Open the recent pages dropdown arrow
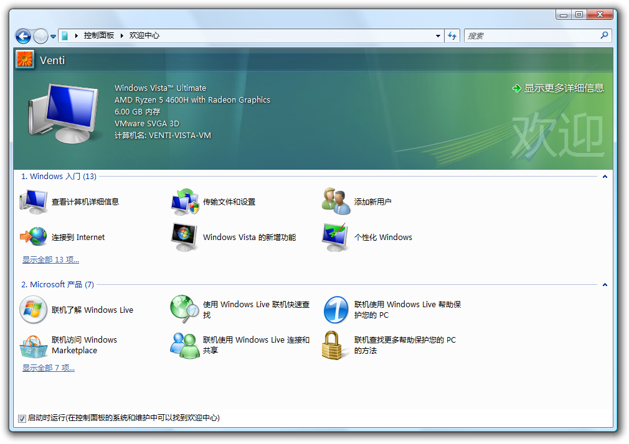629x444 pixels. tap(53, 37)
